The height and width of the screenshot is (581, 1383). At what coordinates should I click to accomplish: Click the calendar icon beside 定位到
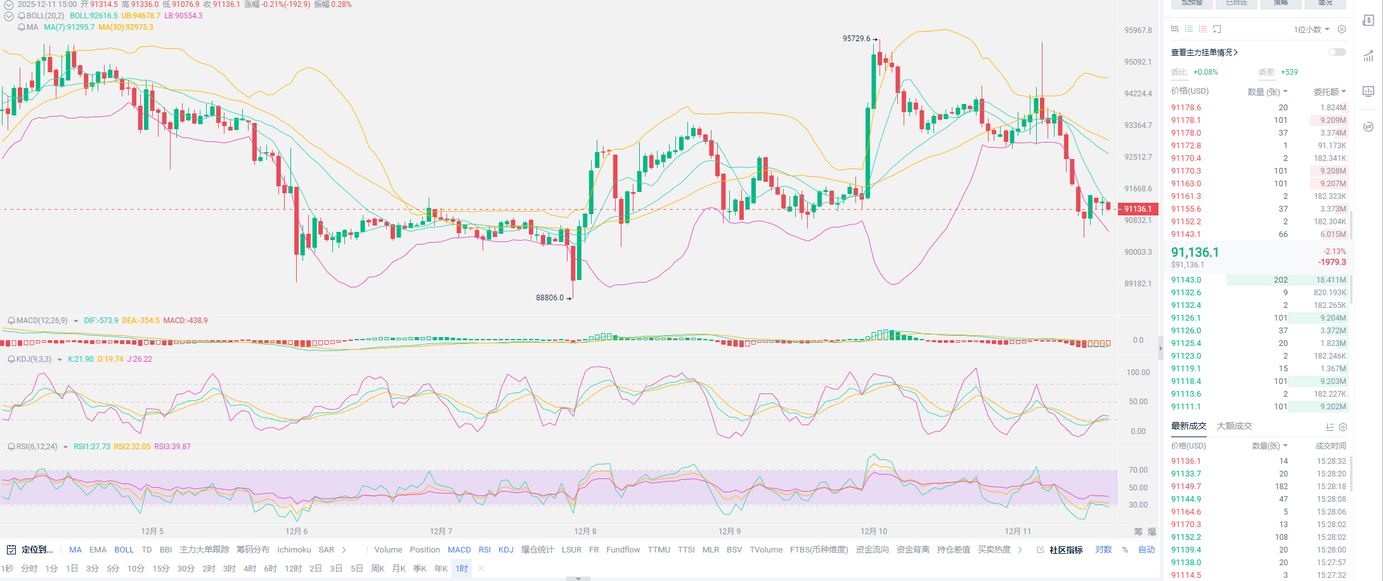[x=11, y=549]
